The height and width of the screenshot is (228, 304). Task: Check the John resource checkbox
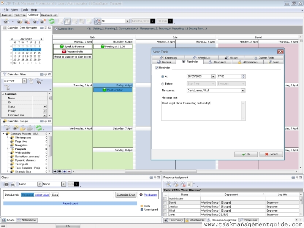(x=165, y=215)
